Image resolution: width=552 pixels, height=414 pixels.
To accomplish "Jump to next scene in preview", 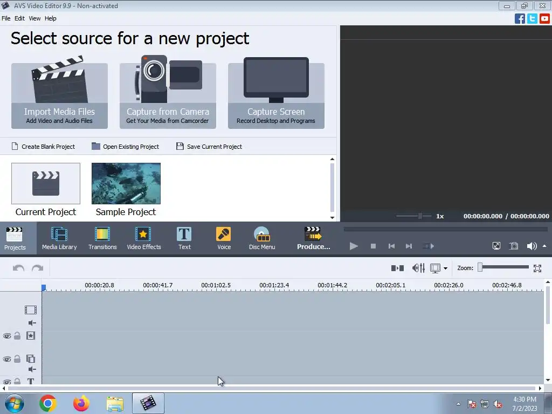I will point(428,246).
